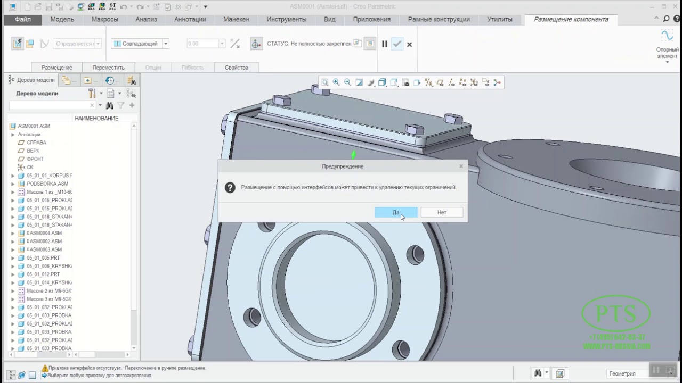Decline the warning with the Нет button
This screenshot has height=383, width=682.
[442, 212]
